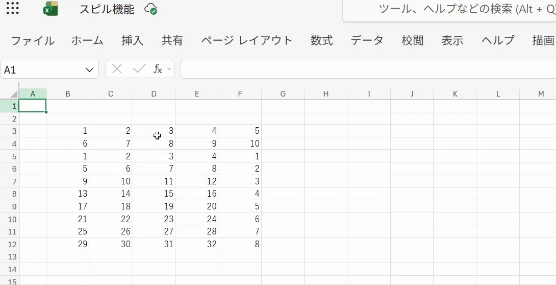
Task: Click cell C12 containing 30
Action: pos(111,244)
